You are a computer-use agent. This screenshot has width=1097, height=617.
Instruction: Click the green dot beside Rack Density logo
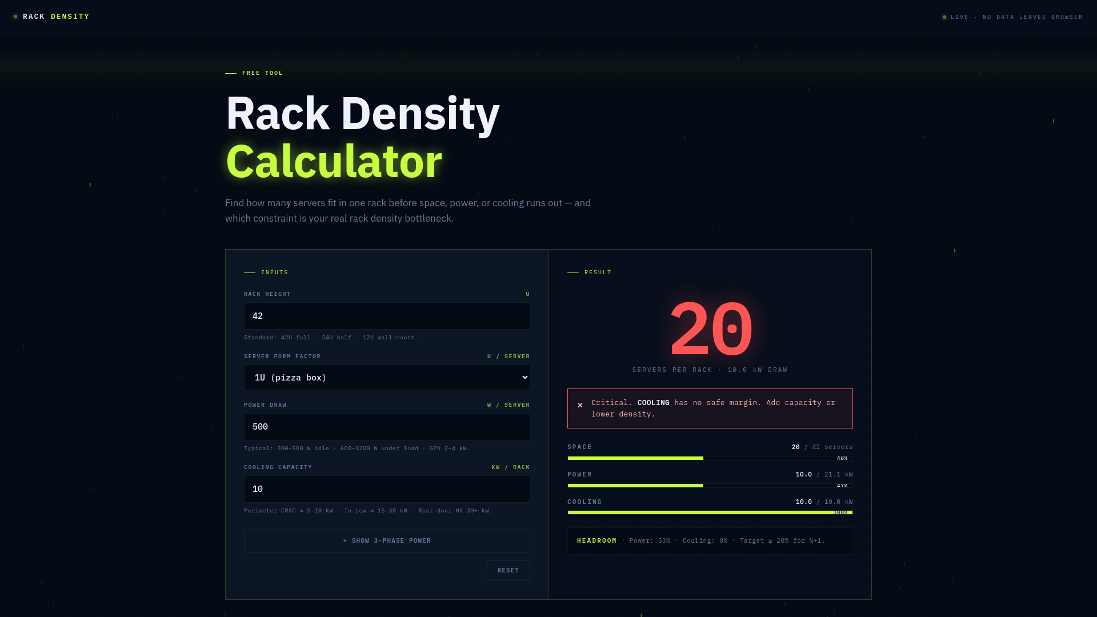point(15,17)
